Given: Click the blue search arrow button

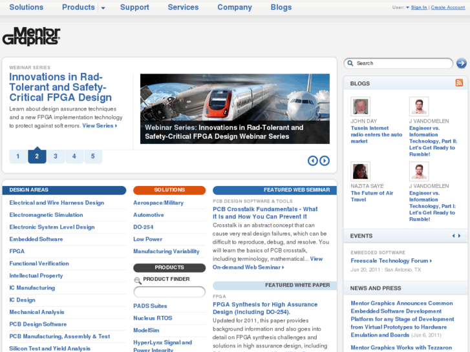Looking at the screenshot, I should [x=462, y=63].
